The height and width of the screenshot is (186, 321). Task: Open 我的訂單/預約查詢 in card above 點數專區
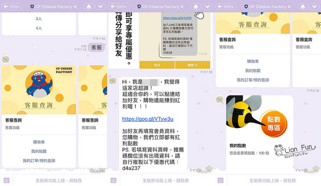coord(253,80)
